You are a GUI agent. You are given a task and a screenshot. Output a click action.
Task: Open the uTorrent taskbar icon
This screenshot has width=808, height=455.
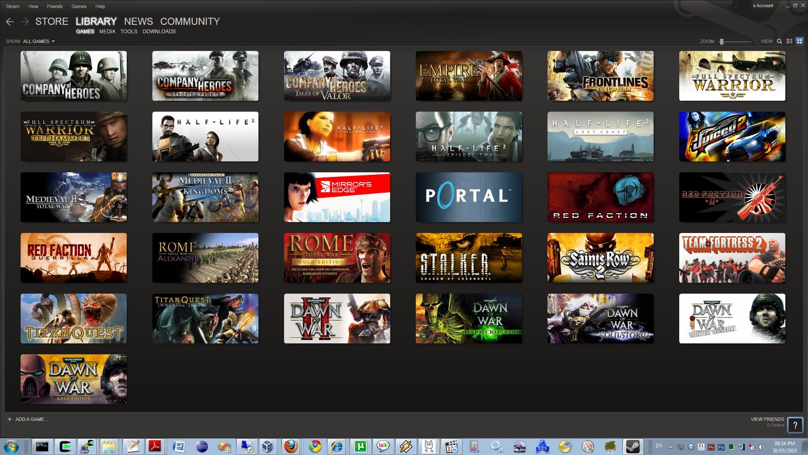(x=360, y=446)
